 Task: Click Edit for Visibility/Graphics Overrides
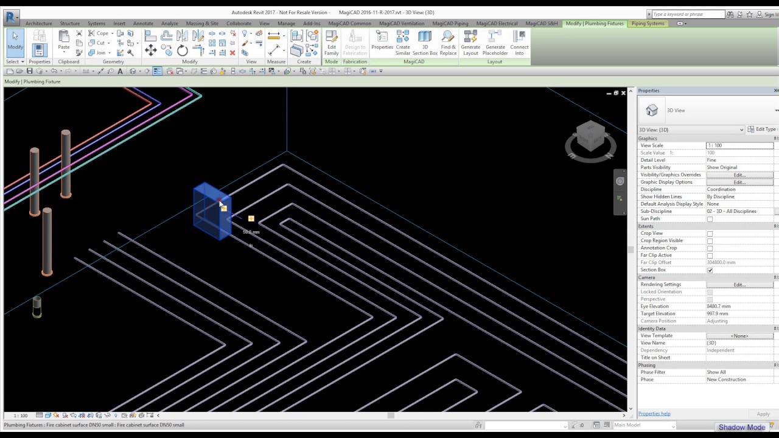(x=739, y=175)
